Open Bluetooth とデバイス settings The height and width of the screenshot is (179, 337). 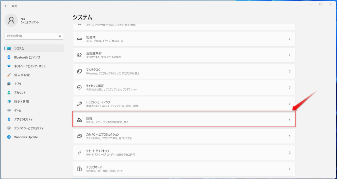[34, 57]
